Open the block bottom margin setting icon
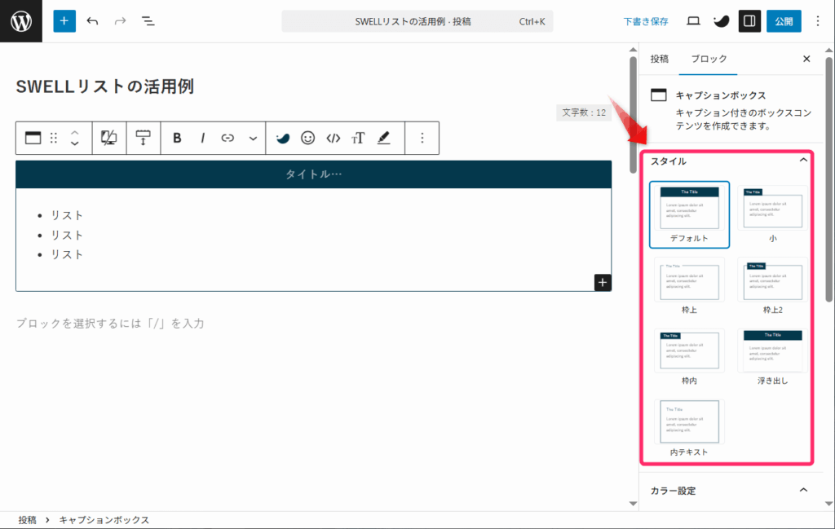This screenshot has height=529, width=835. tap(143, 138)
